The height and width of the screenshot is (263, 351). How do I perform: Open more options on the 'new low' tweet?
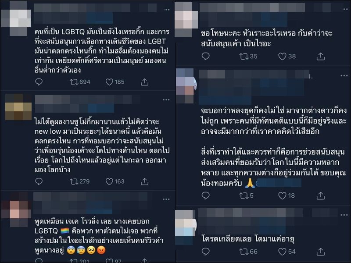click(166, 100)
